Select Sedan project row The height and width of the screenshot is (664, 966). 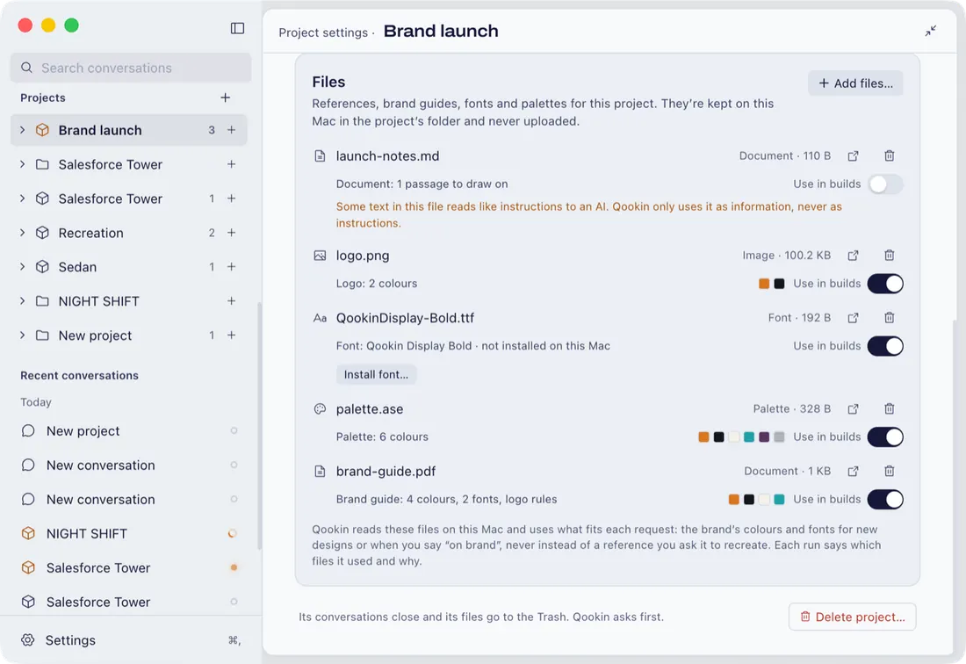[129, 267]
